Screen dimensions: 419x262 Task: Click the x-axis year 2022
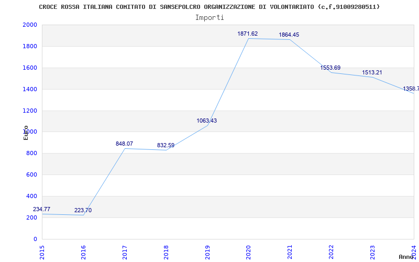[332, 253]
